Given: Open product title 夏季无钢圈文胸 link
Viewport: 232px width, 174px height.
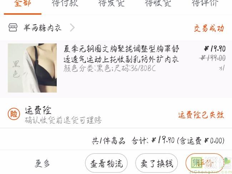Looking at the screenshot, I should (x=121, y=54).
